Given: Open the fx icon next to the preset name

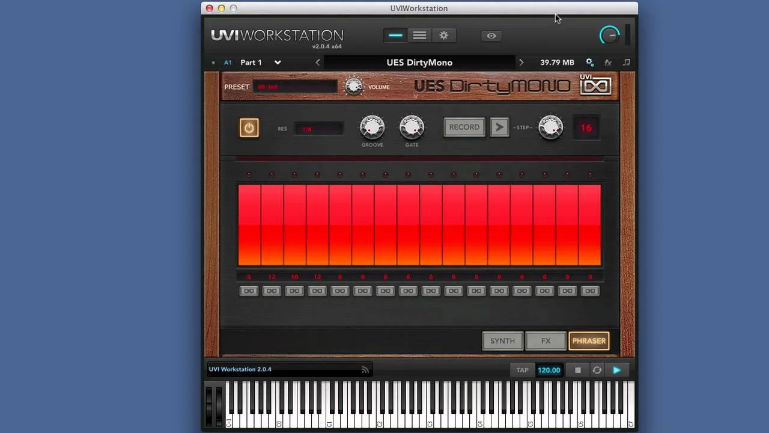Looking at the screenshot, I should [x=608, y=62].
